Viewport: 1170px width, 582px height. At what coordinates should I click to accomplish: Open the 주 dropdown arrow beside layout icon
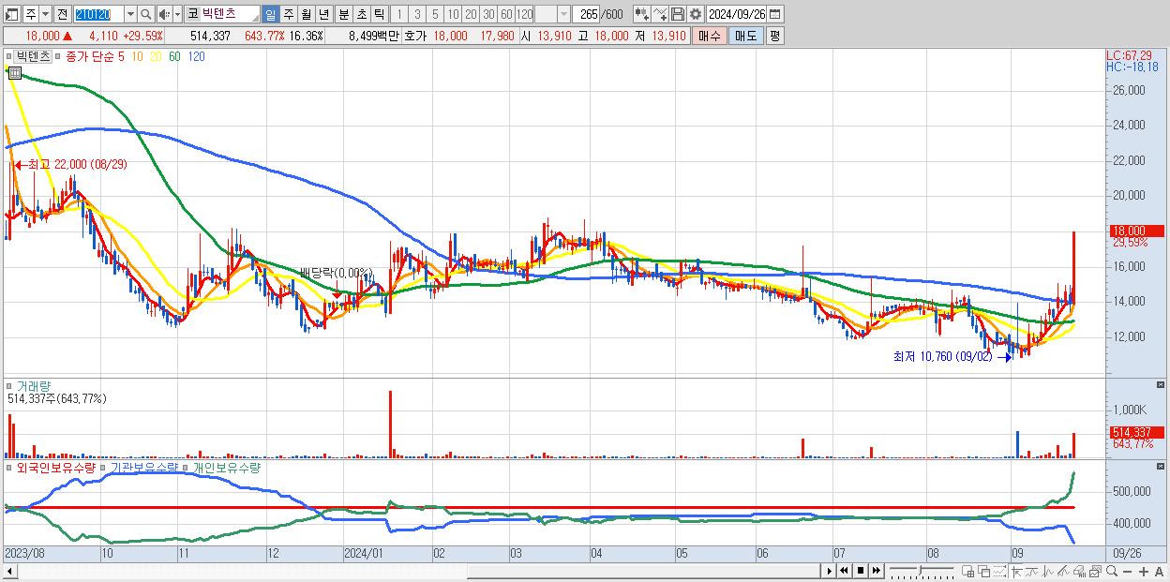click(x=45, y=14)
